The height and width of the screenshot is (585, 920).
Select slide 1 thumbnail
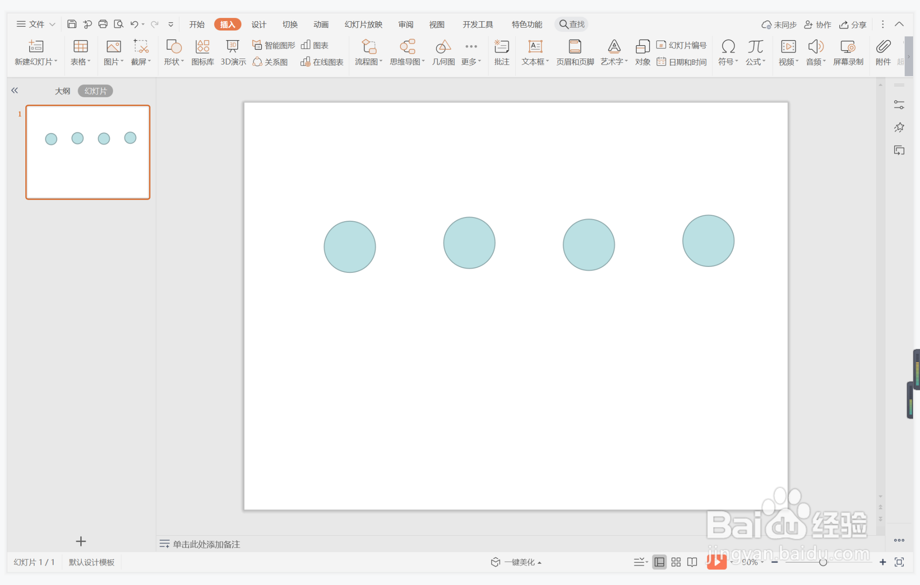[x=88, y=152]
